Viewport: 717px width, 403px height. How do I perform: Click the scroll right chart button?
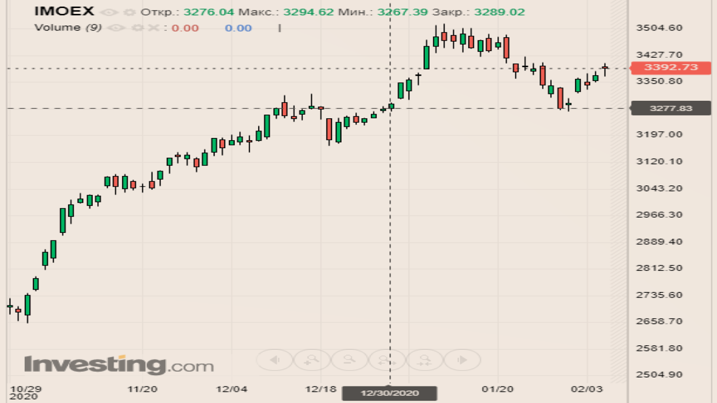pos(462,360)
